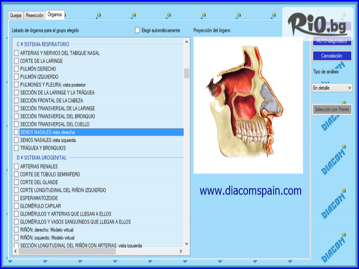The image size is (359, 269).
Task: Click the organ list vertical scrollbar thumb
Action: (x=187, y=73)
